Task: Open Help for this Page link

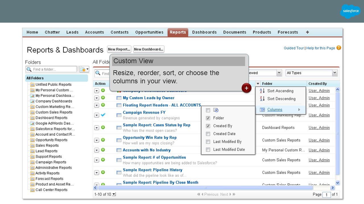Action: (x=320, y=48)
